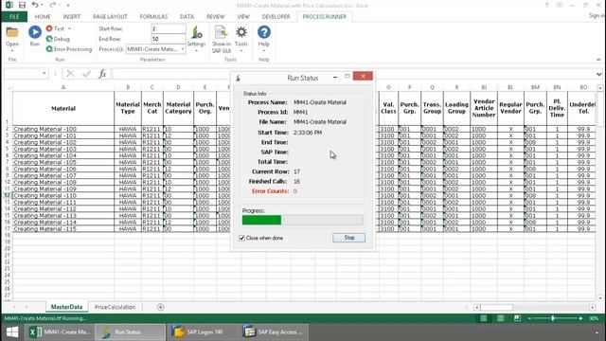Image resolution: width=606 pixels, height=341 pixels.
Task: Open the Test option dropdown arrow
Action: pos(69,28)
